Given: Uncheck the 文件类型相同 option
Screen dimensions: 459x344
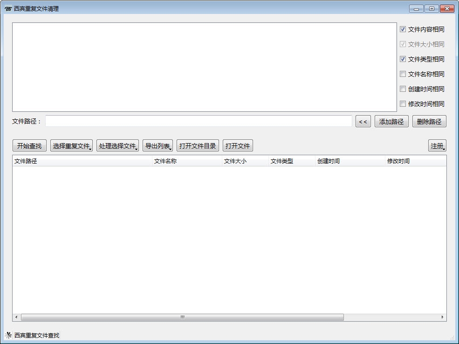Looking at the screenshot, I should point(403,59).
